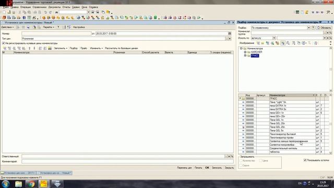Viewport: 334px width, 188px height.
Task: Open the Справочники menu
Action: 40,7
